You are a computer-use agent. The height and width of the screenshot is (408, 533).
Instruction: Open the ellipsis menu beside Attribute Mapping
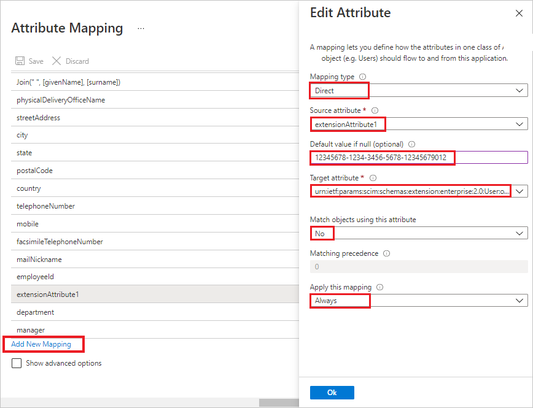pos(141,29)
